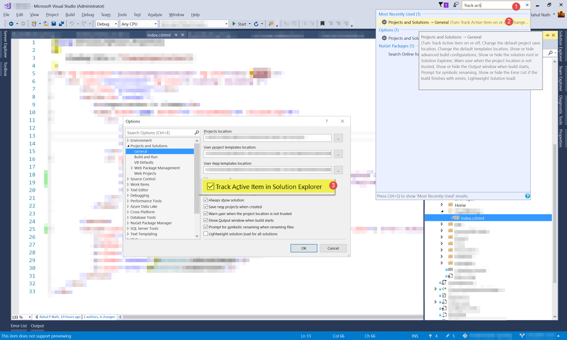567x340 pixels.
Task: Click the blue help icon in Quick Launch results
Action: pyautogui.click(x=527, y=196)
